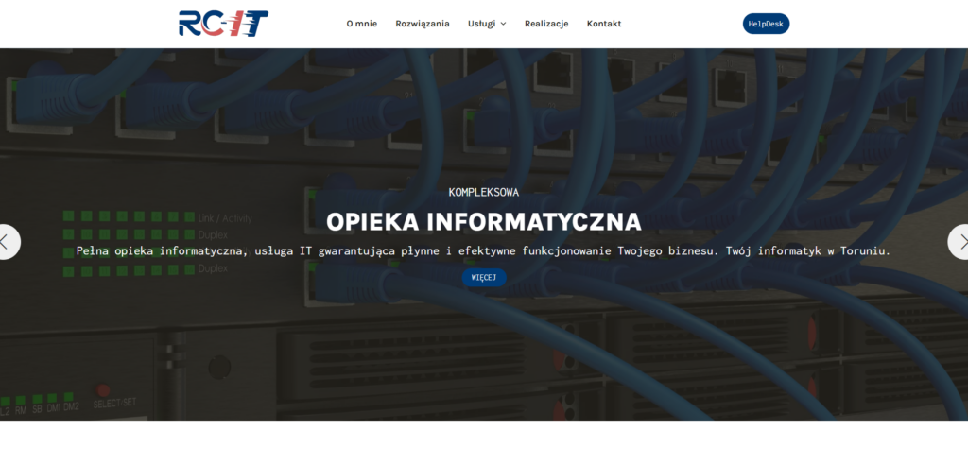The width and height of the screenshot is (968, 465).
Task: Expand the Usługi submenu chevron
Action: point(503,25)
